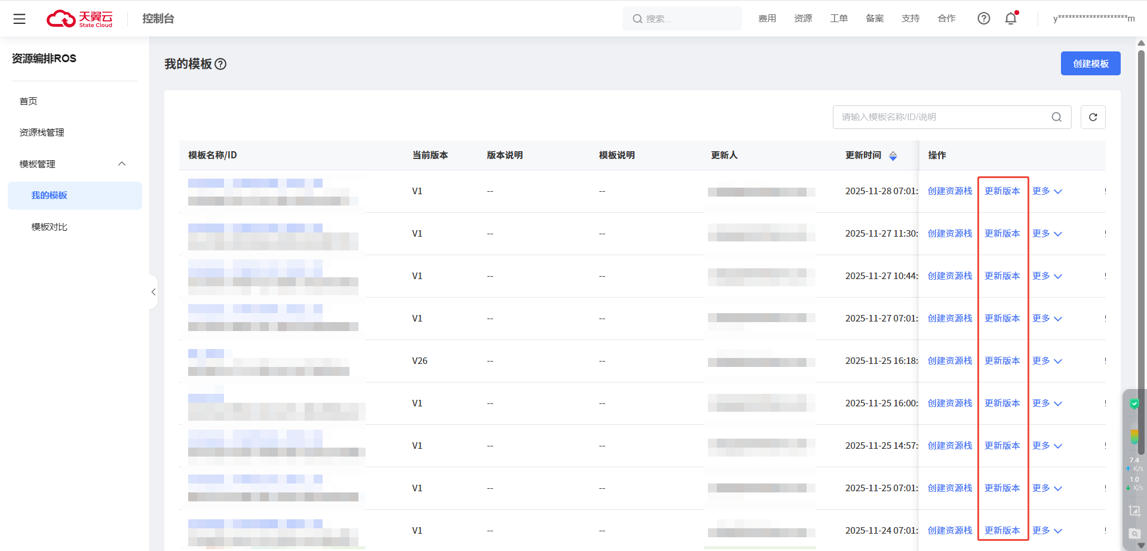Click 更新版本 for the V26 template
This screenshot has width=1147, height=551.
pos(1002,361)
